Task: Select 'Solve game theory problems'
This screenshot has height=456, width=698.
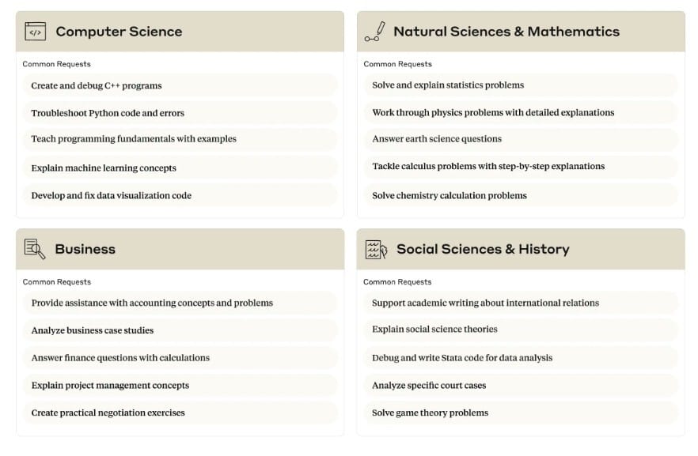Action: 430,413
